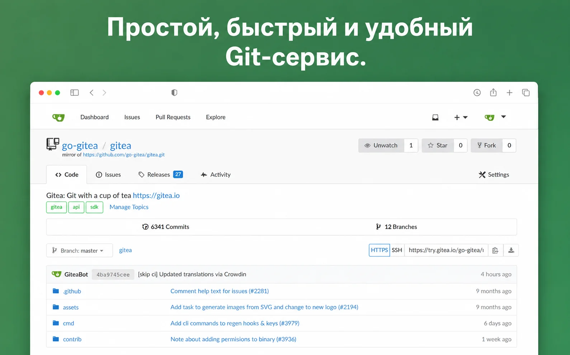Viewport: 570px width, 355px height.
Task: Open Pull Requests in navigation bar
Action: [x=173, y=117]
